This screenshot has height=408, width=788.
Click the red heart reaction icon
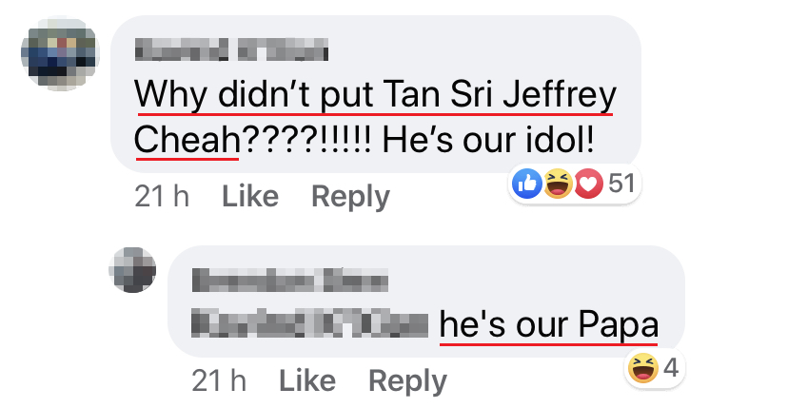588,184
